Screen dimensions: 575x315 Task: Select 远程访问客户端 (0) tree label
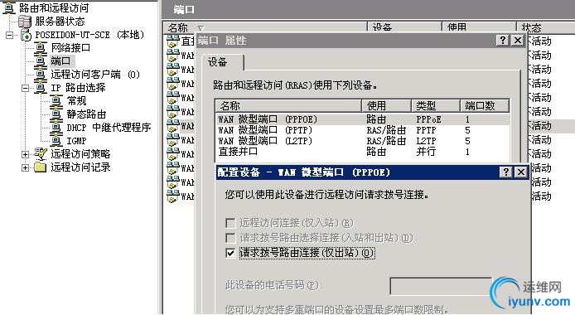tap(95, 75)
